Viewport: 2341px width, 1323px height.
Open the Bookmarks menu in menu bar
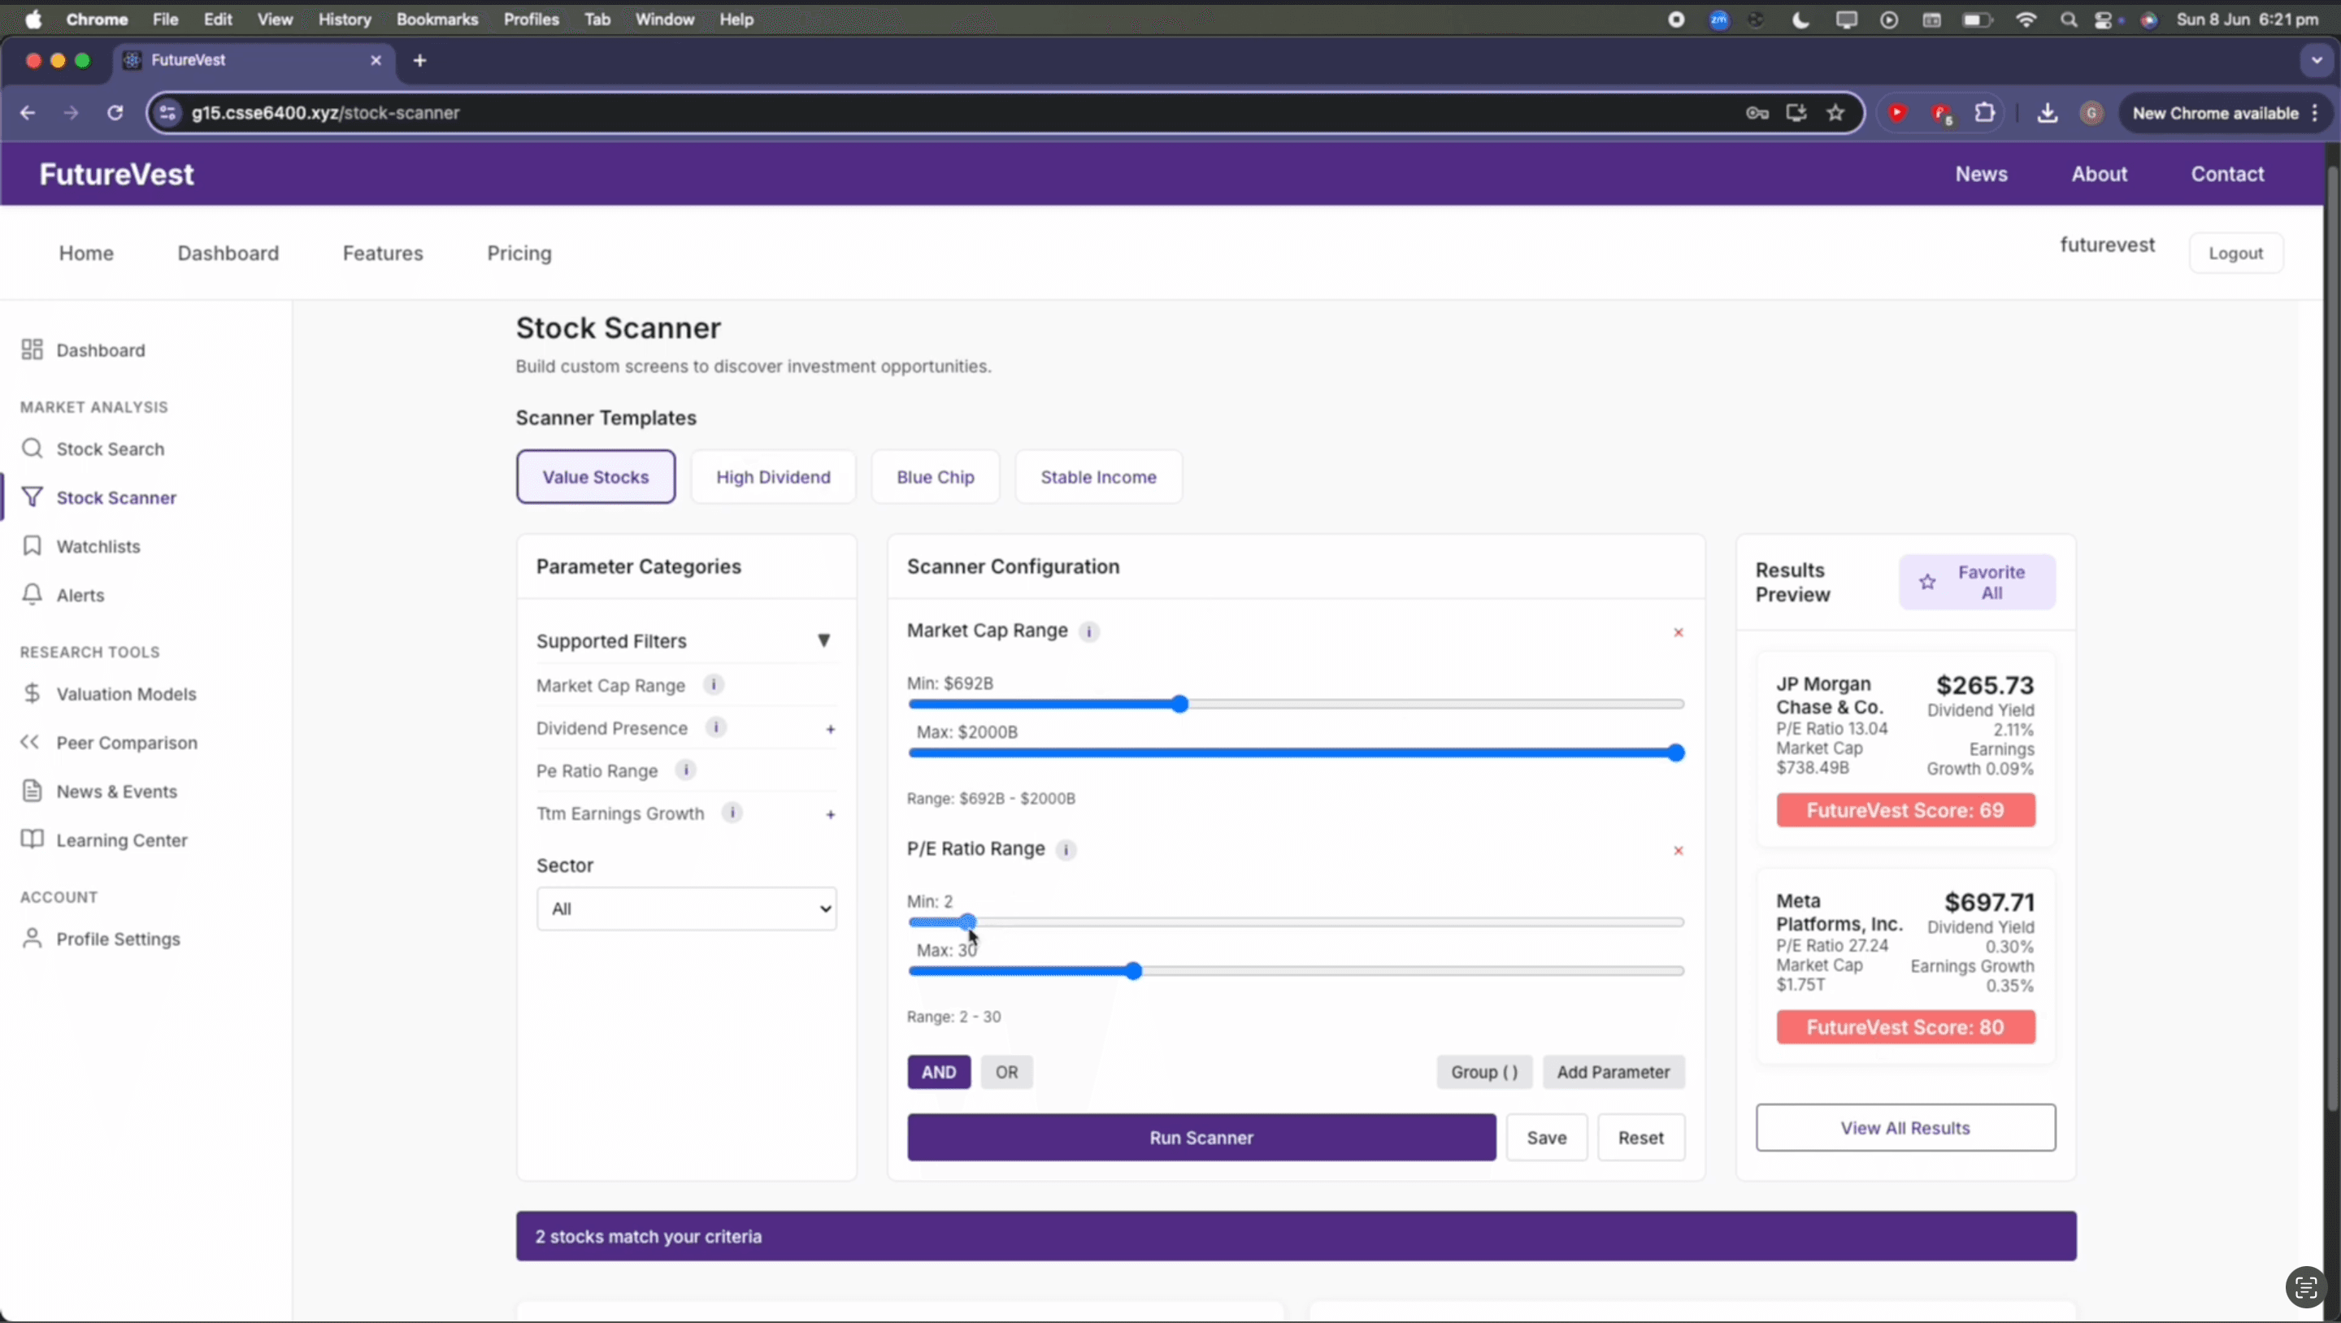pos(437,19)
